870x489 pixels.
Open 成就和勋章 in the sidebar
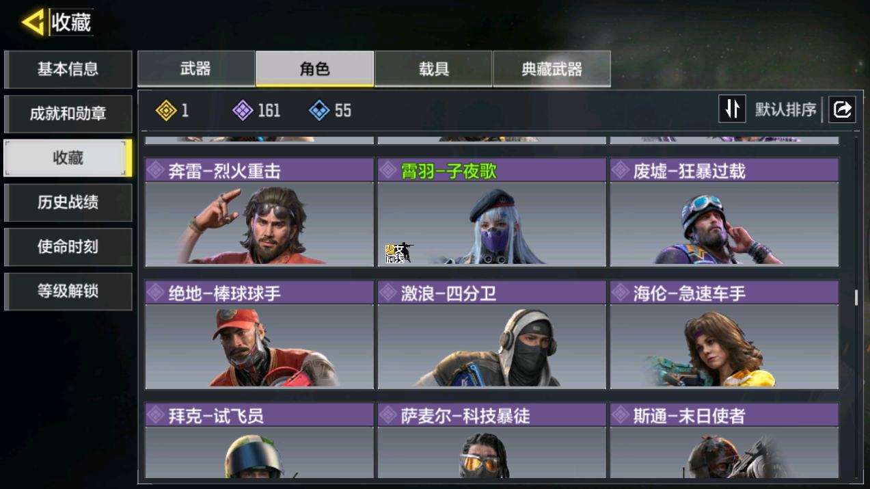[68, 114]
